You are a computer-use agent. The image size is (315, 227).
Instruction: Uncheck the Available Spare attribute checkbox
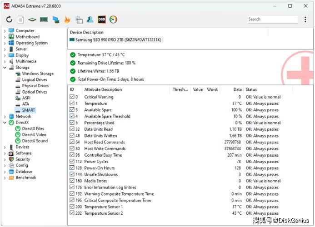pyautogui.click(x=72, y=109)
